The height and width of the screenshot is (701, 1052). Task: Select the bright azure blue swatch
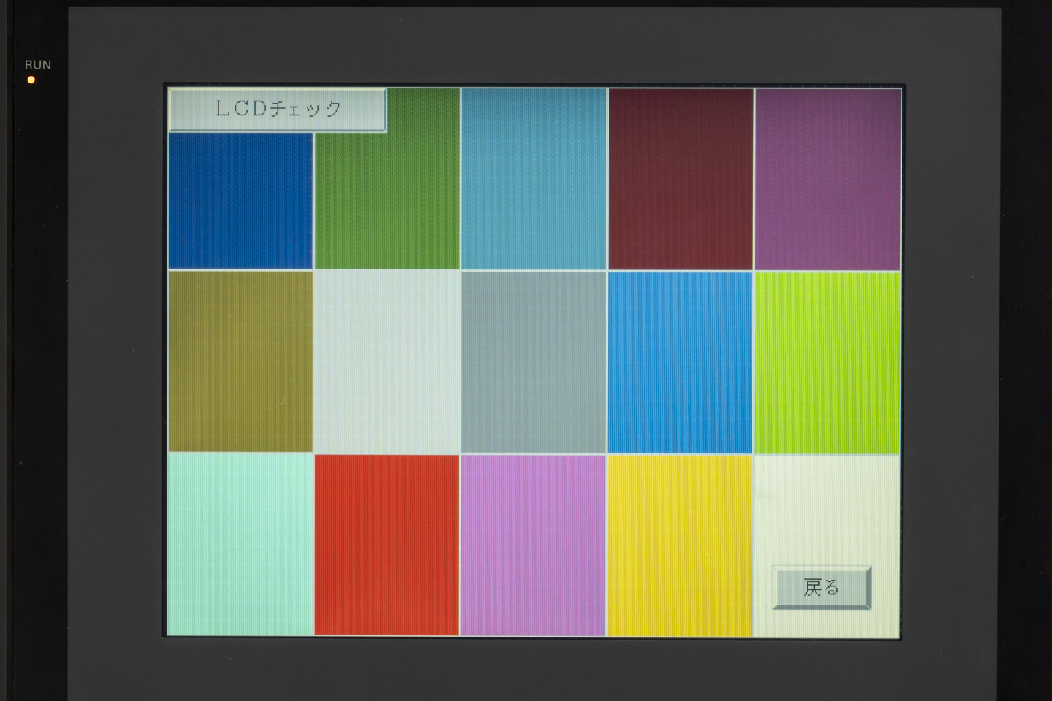pyautogui.click(x=680, y=361)
